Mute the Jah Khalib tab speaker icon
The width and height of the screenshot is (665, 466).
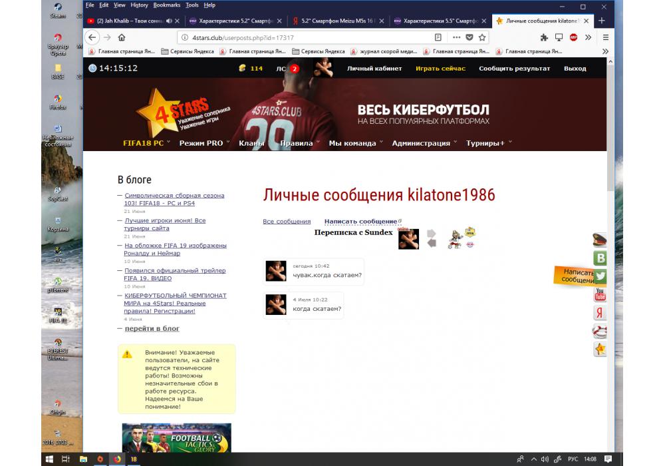tap(169, 21)
